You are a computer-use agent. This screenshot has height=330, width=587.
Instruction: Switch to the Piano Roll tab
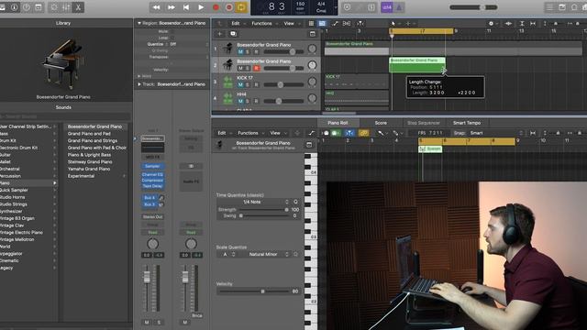coord(338,123)
